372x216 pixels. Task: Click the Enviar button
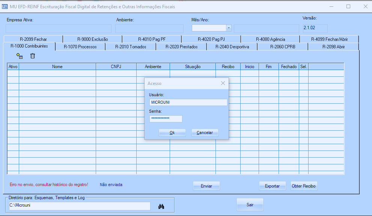206,186
